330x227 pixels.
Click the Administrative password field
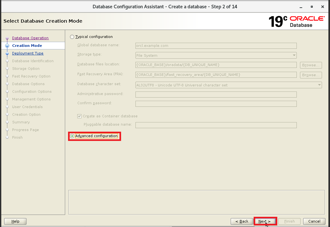coord(216,94)
